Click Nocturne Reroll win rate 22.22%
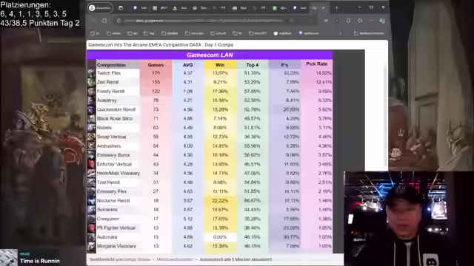Image resolution: width=474 pixels, height=266 pixels. point(220,200)
